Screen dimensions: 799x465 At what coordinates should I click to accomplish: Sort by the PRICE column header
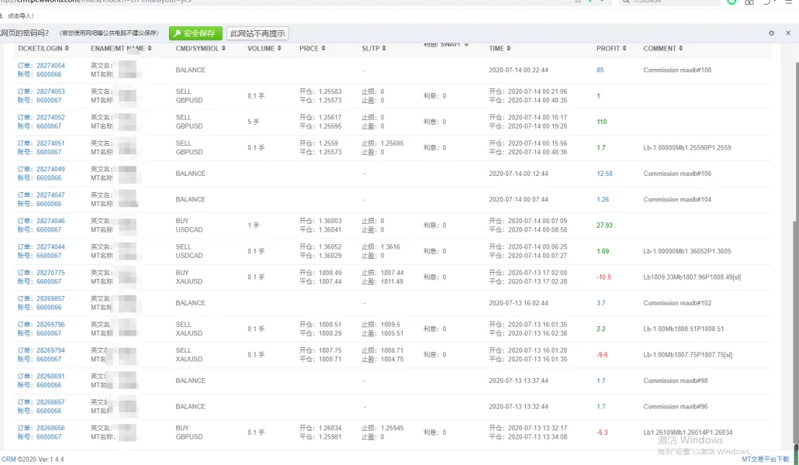[312, 49]
